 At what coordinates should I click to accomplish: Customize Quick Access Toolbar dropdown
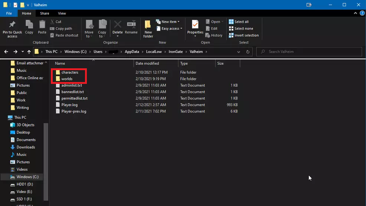pyautogui.click(x=28, y=5)
